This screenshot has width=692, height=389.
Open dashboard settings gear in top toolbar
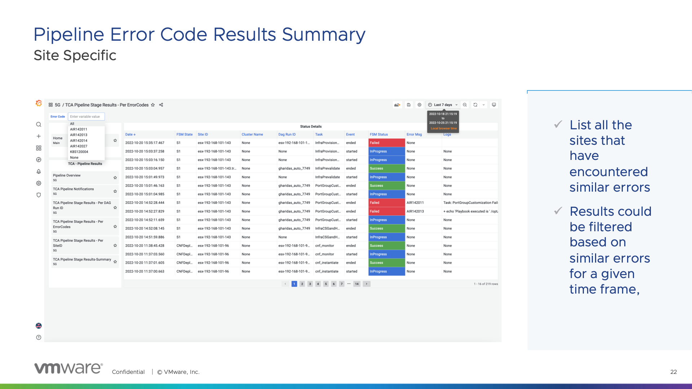coord(420,105)
